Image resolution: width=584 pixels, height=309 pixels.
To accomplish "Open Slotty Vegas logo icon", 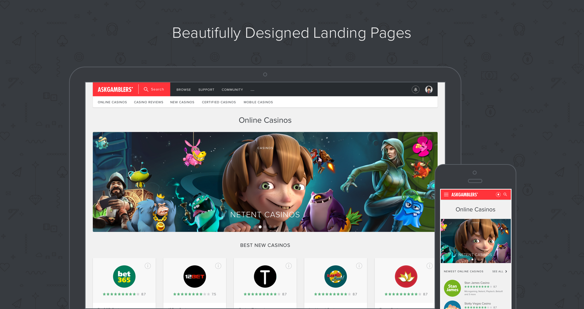I will [452, 305].
